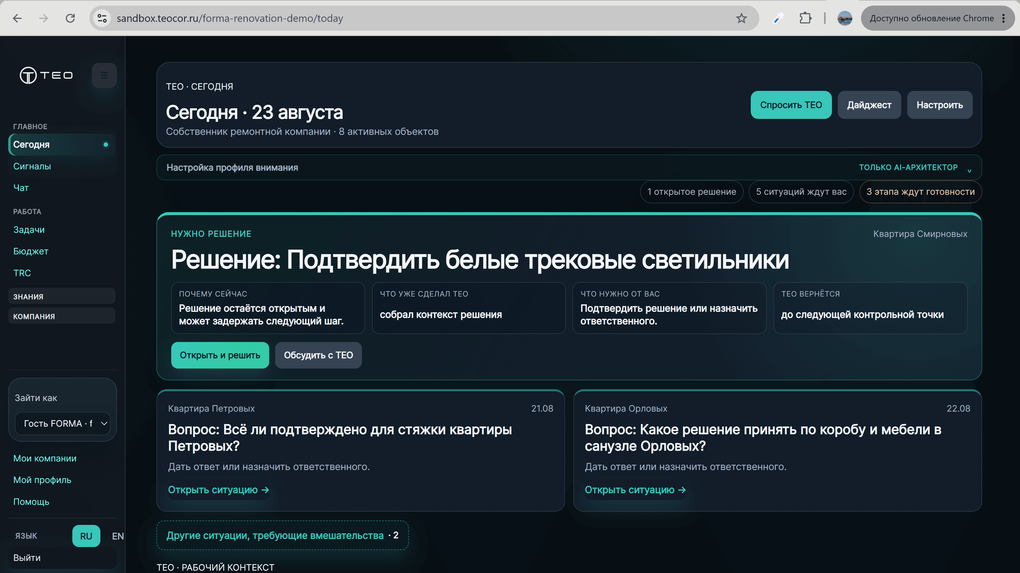
Task: Click the TEO logo in sidebar
Action: [46, 75]
